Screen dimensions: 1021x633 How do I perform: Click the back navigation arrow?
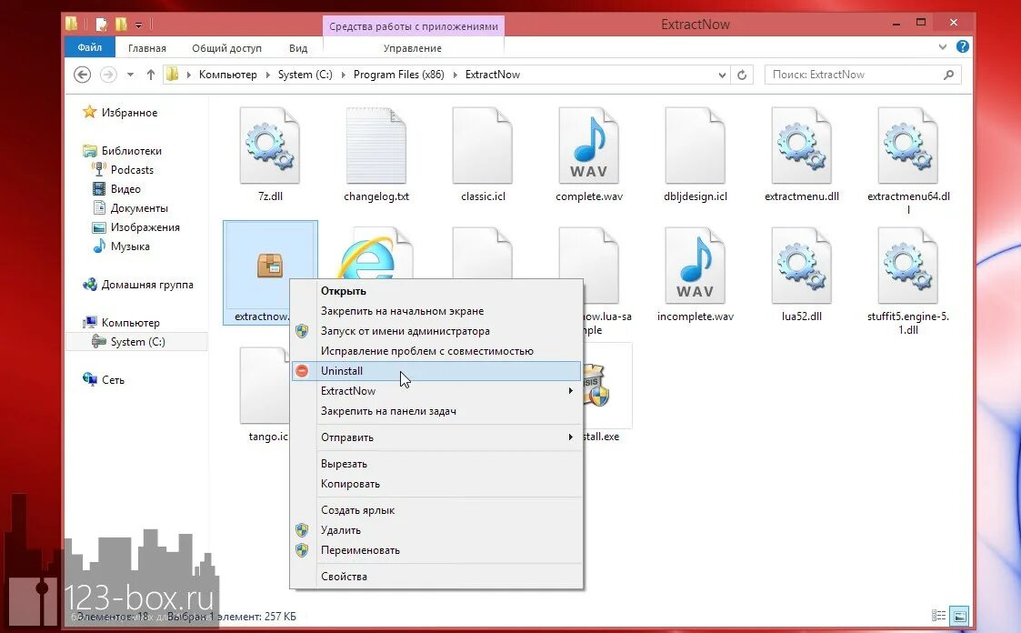pos(82,75)
